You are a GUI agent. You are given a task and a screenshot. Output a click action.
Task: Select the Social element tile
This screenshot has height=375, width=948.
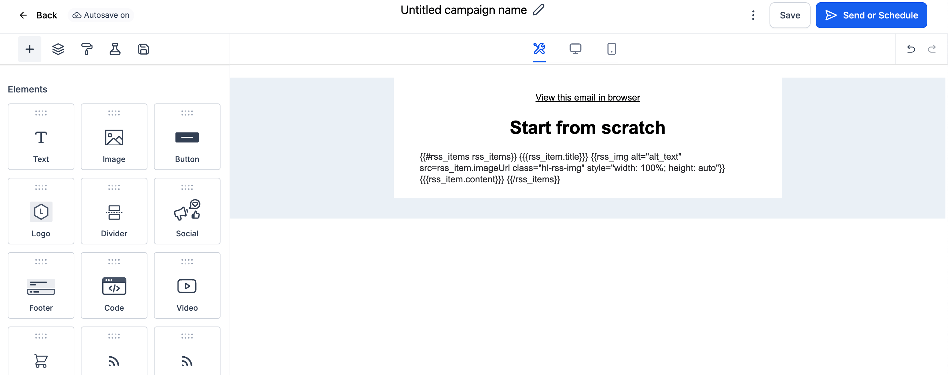click(187, 211)
